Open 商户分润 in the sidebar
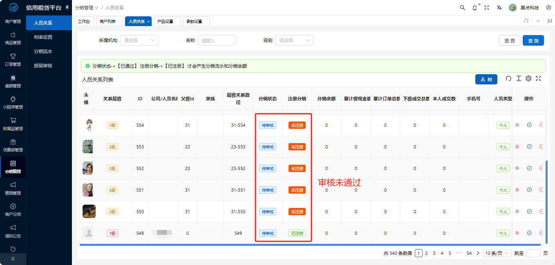 click(x=13, y=209)
